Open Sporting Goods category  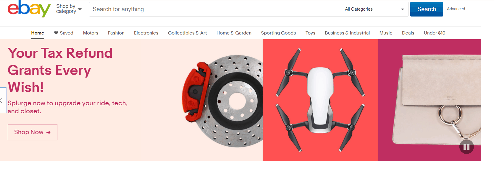[278, 33]
